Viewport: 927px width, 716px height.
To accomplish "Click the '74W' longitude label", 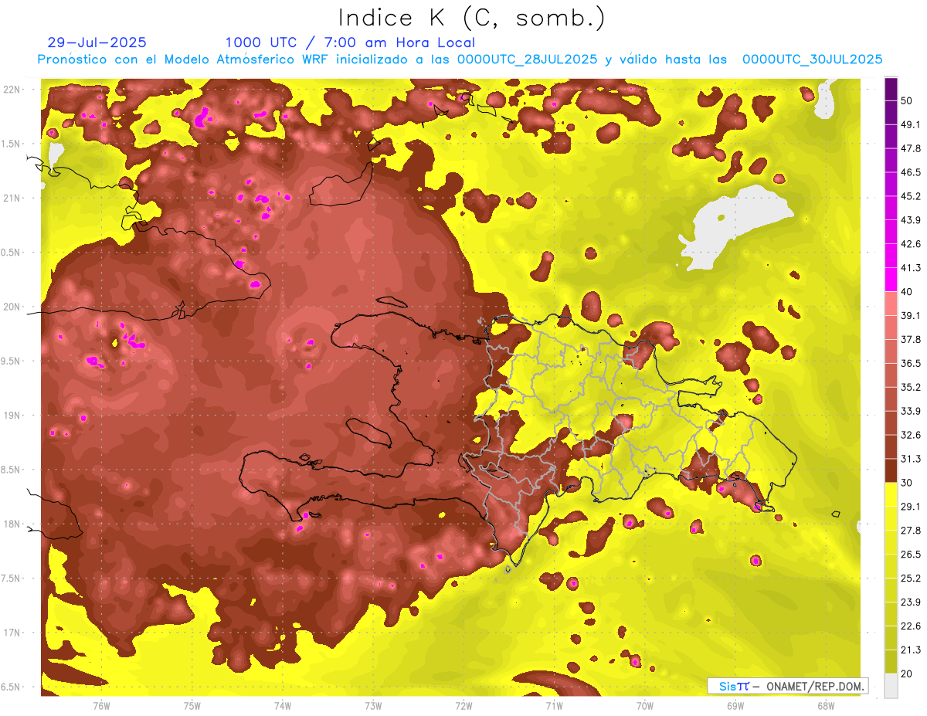I will (282, 705).
